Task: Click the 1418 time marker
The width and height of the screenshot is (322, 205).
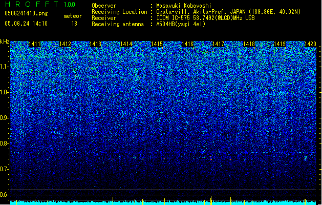Action: (249, 44)
